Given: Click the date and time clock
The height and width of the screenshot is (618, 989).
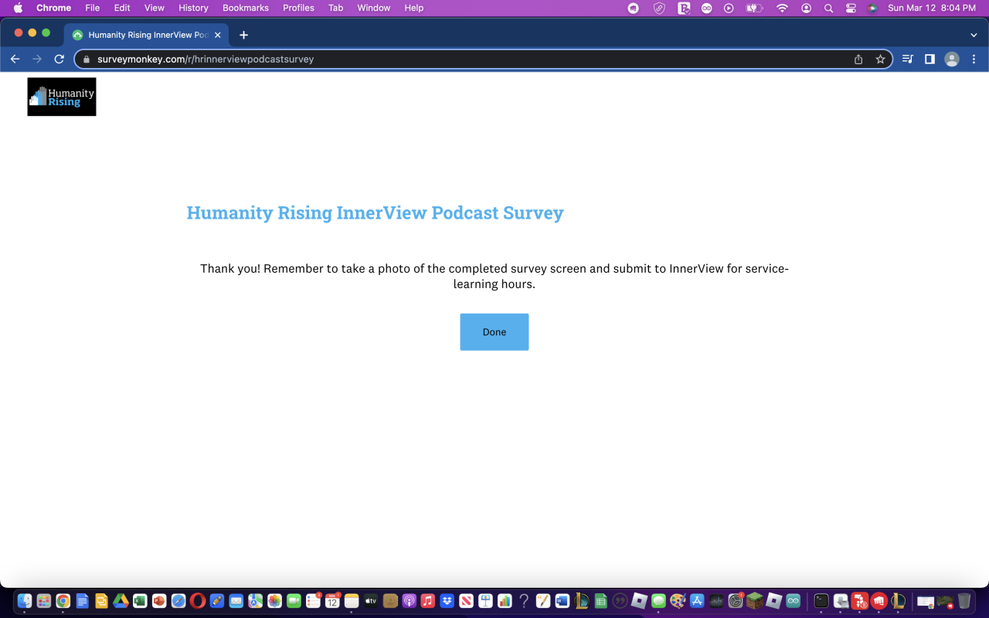Looking at the screenshot, I should tap(932, 8).
